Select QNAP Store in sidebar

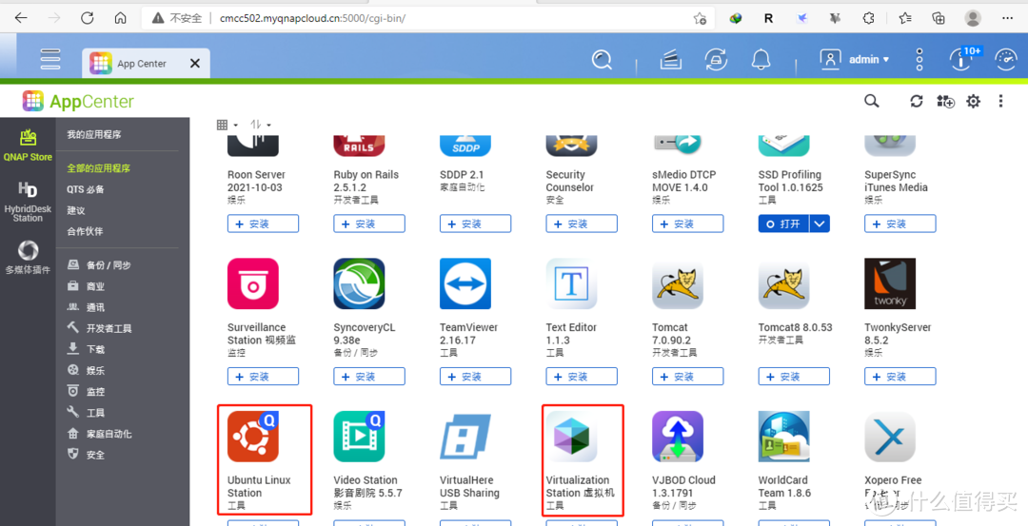[28, 146]
